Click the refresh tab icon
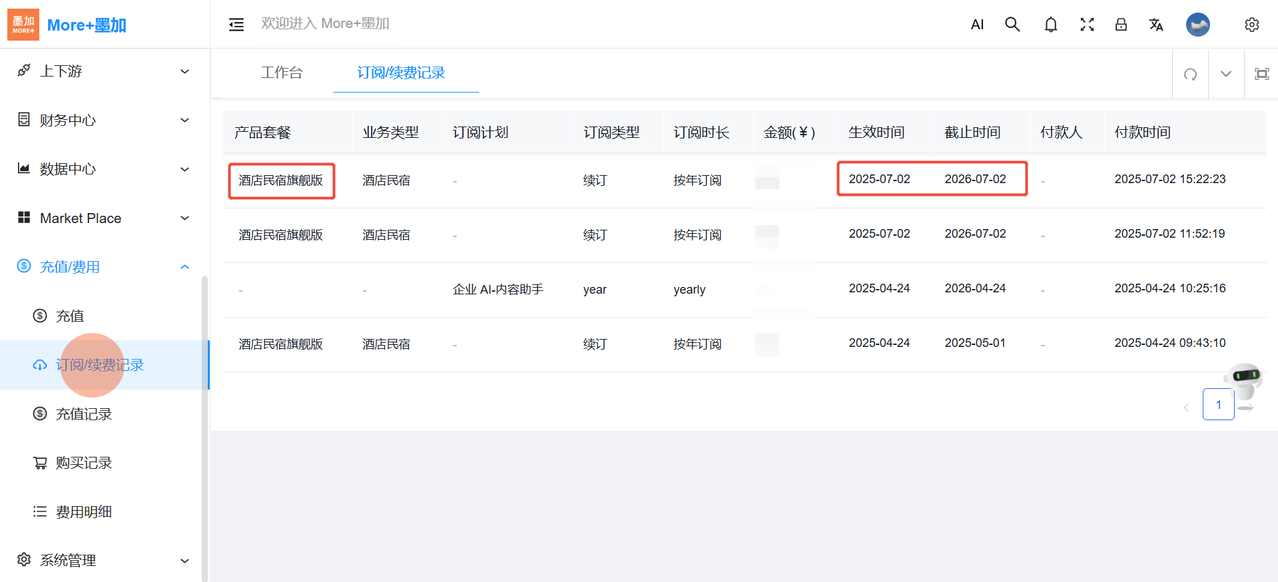The height and width of the screenshot is (582, 1278). tap(1190, 74)
